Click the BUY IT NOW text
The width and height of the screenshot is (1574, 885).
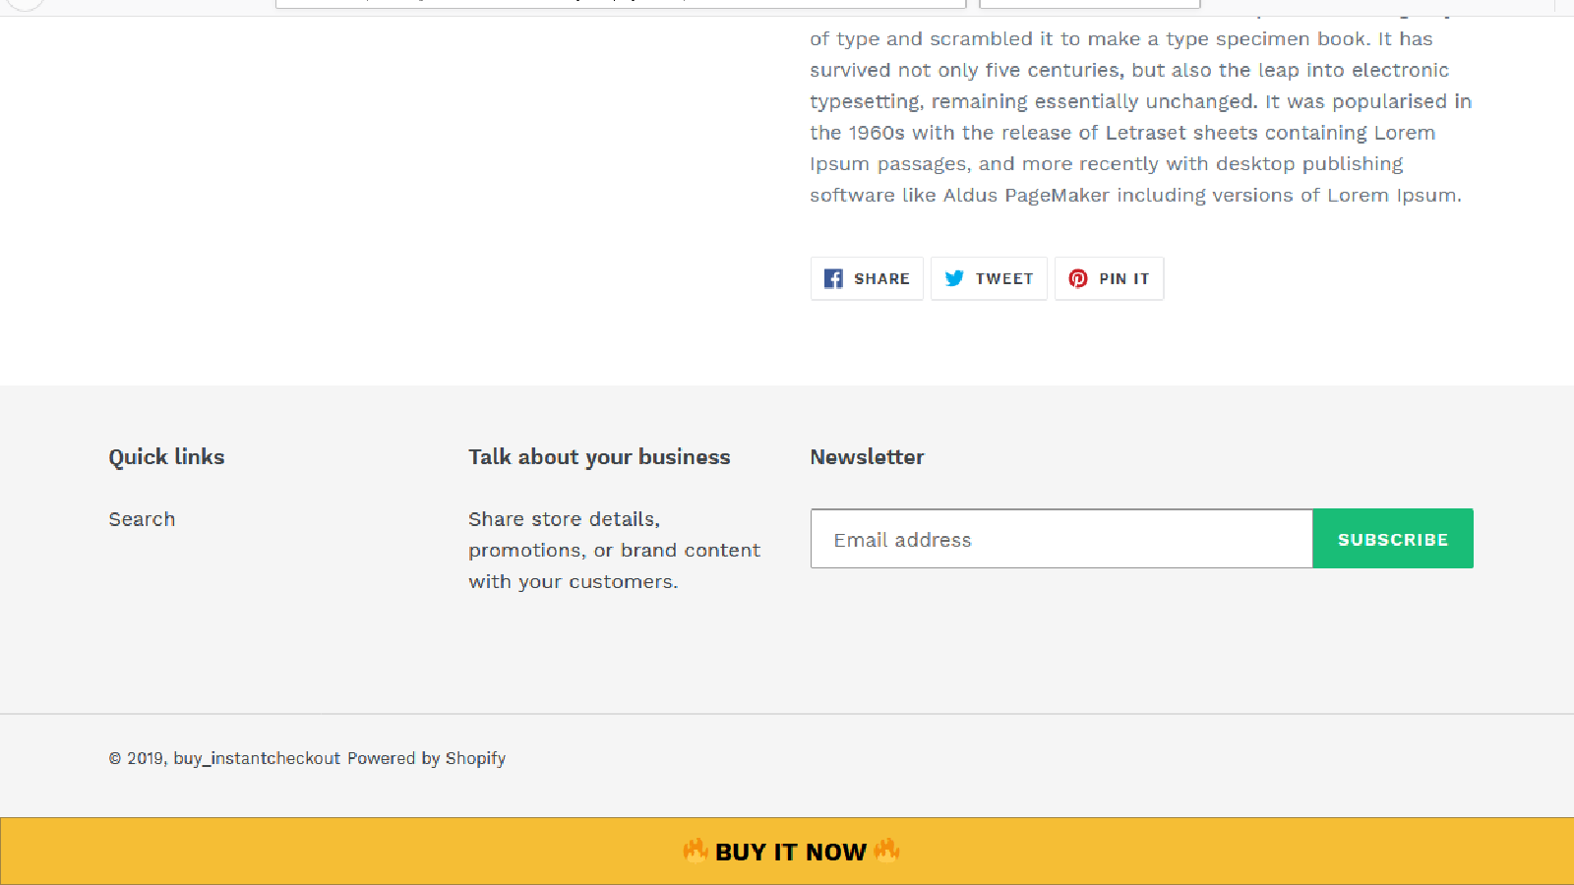[791, 852]
